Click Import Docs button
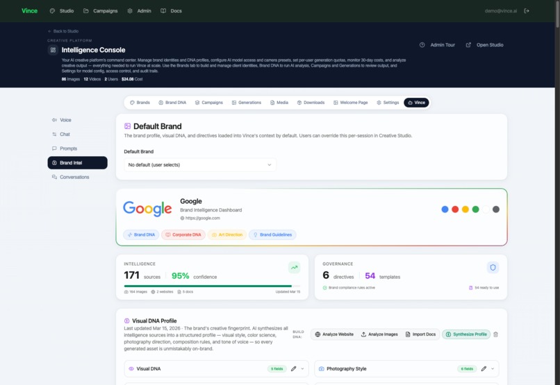560x385 pixels. [421, 334]
